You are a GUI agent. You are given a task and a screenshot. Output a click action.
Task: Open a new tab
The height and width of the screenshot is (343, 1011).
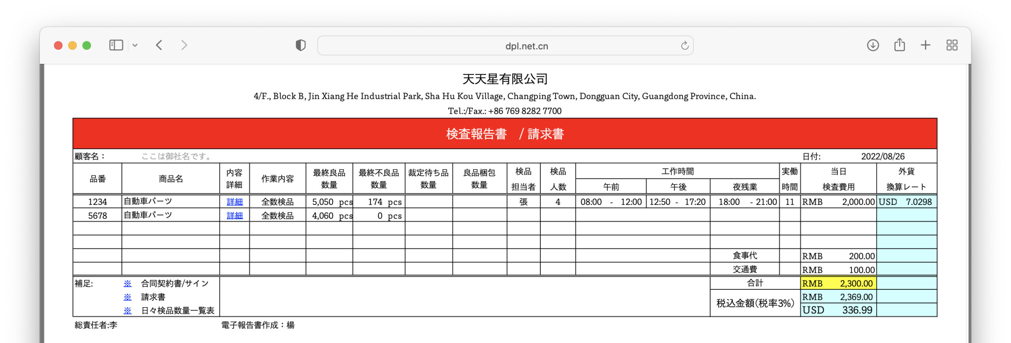click(925, 45)
